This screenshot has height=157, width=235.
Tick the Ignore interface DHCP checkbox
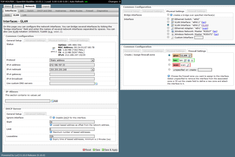point(51,118)
